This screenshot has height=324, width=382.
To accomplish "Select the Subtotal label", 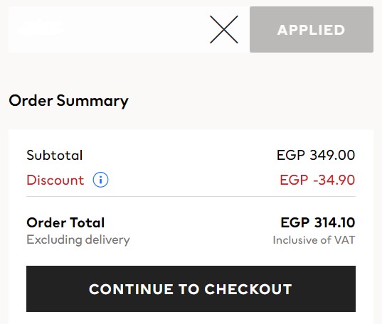I will click(x=55, y=156).
